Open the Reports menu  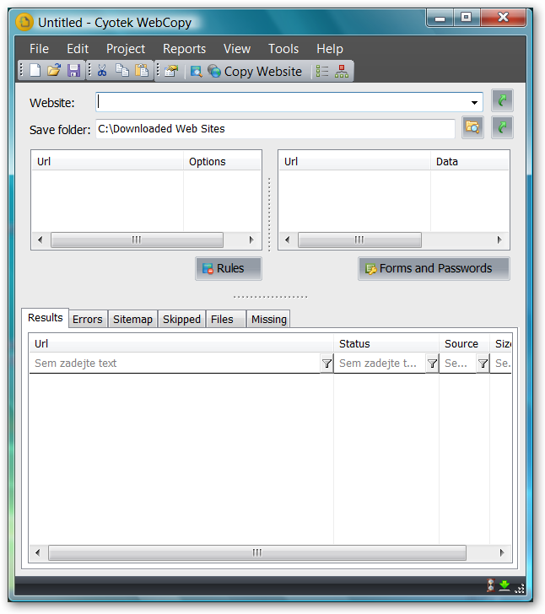click(x=184, y=49)
